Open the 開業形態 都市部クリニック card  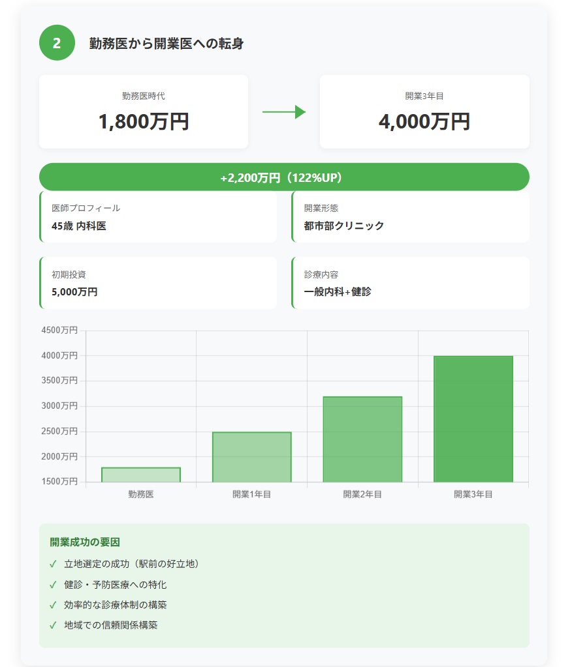tap(410, 217)
